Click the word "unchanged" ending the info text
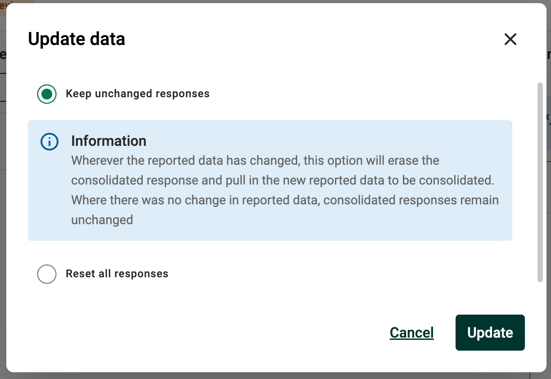Image resolution: width=551 pixels, height=379 pixels. (x=102, y=220)
